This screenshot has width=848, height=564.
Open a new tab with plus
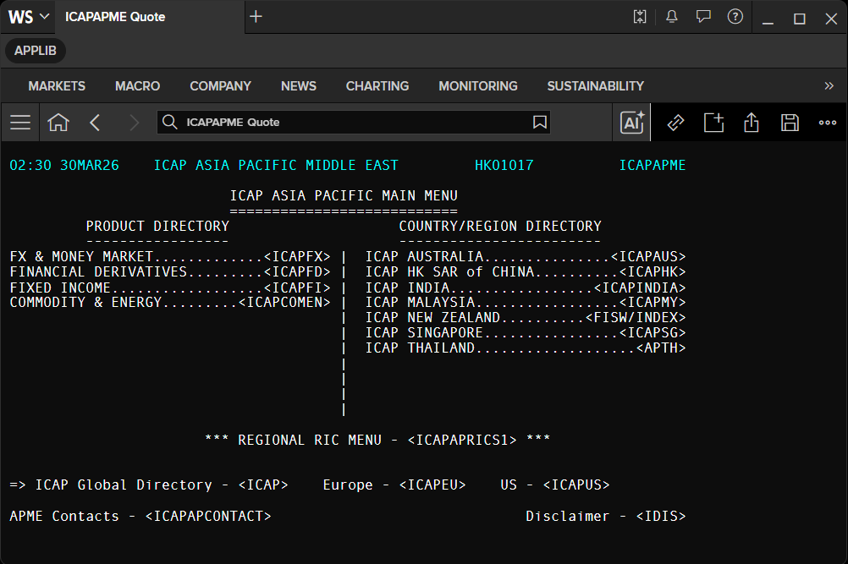(256, 17)
